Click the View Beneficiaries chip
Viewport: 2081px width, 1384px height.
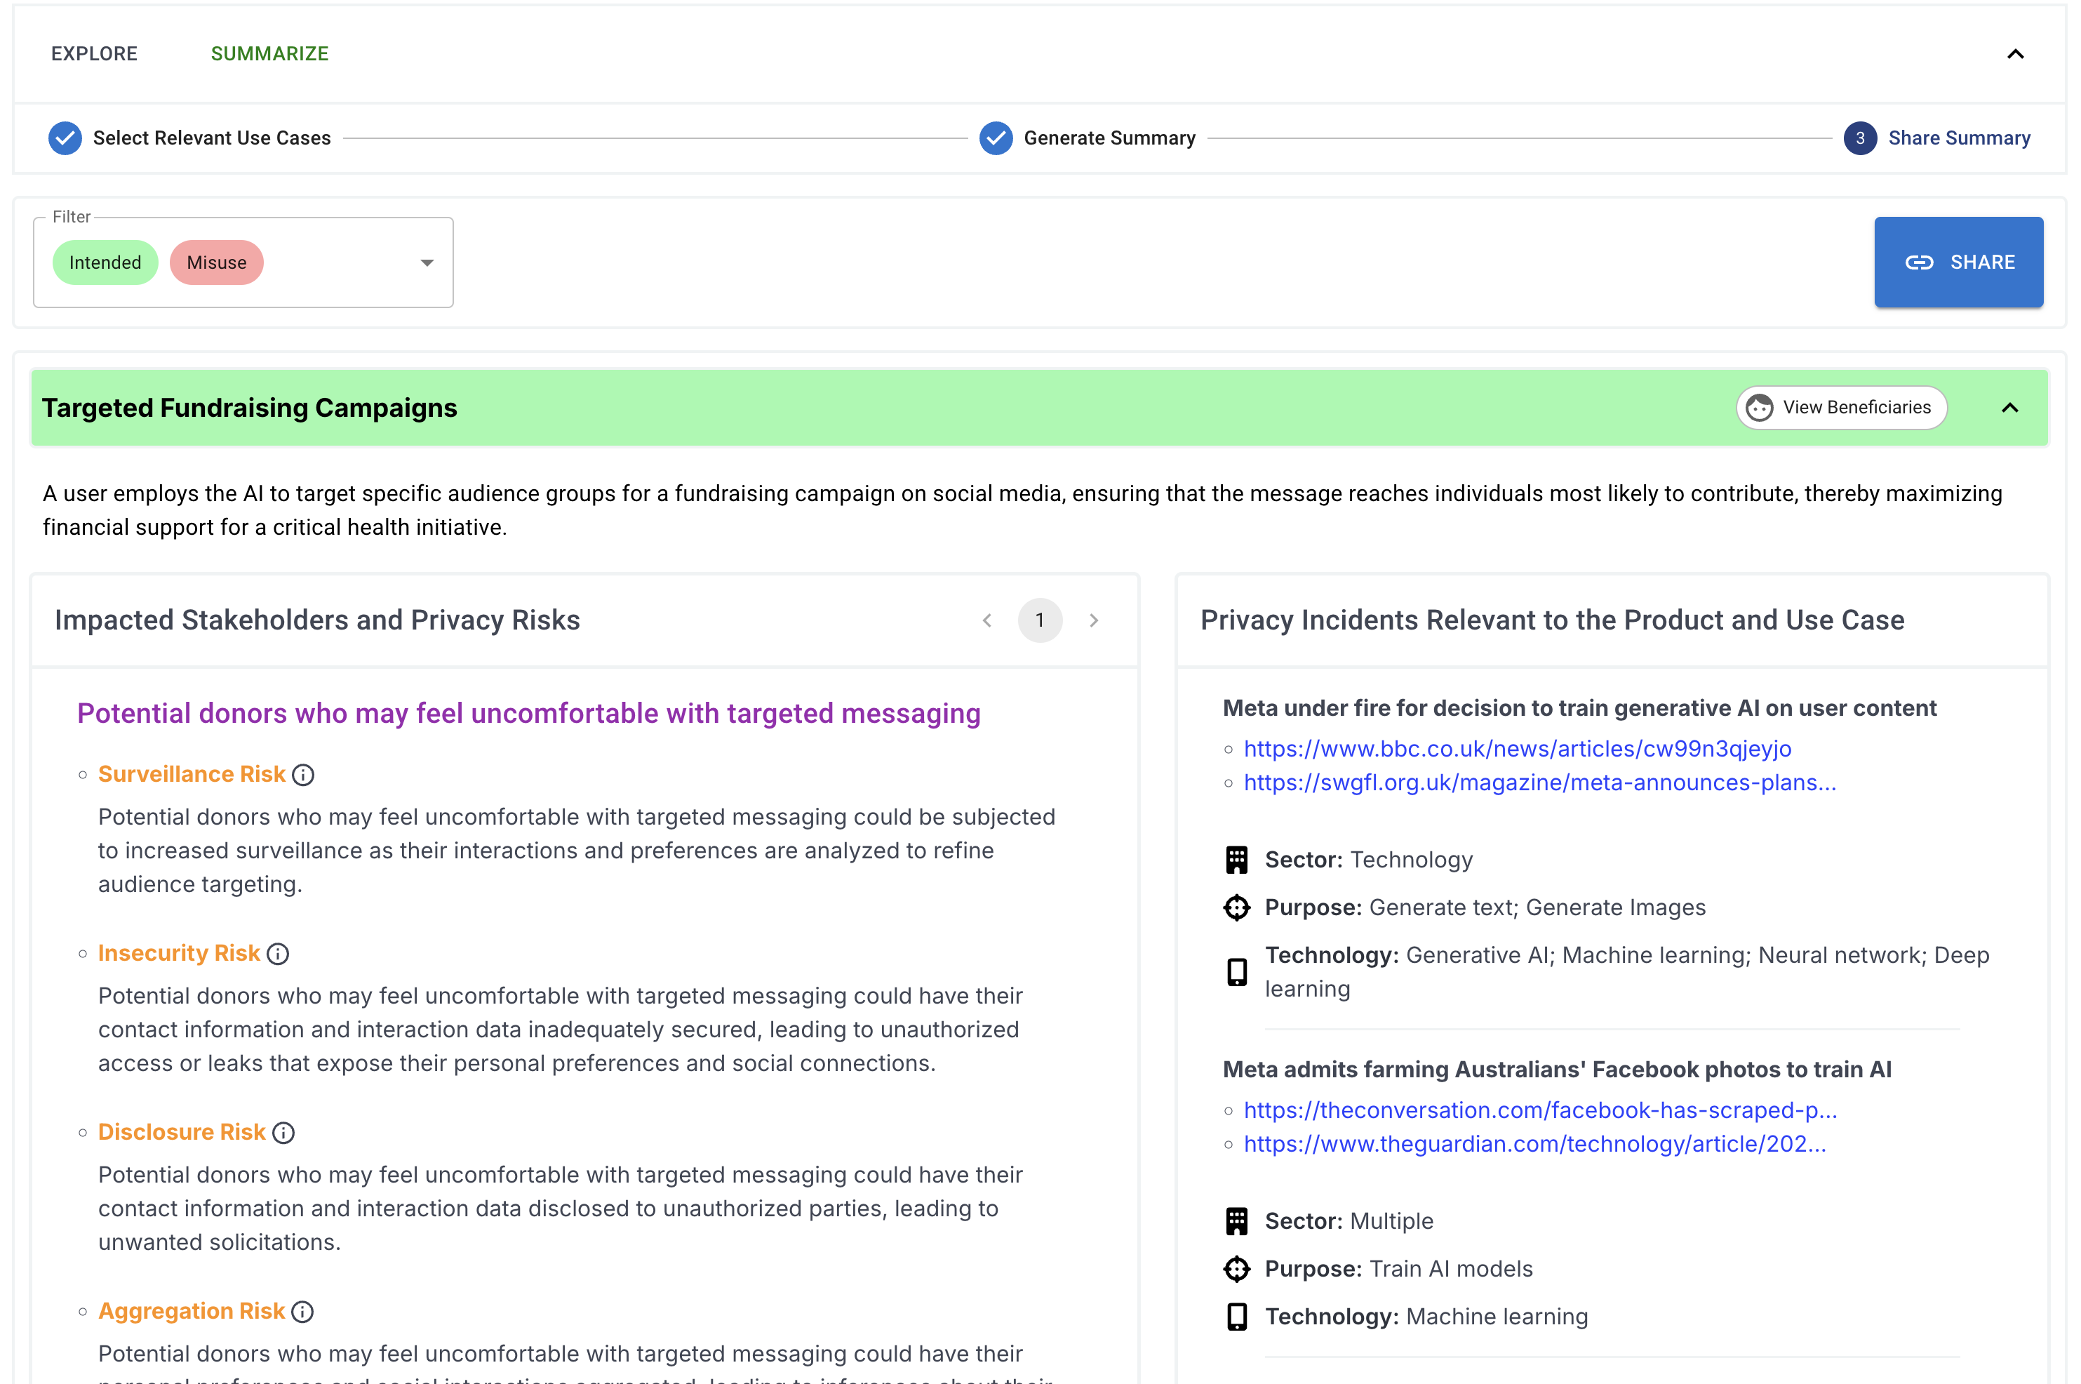click(x=1841, y=408)
